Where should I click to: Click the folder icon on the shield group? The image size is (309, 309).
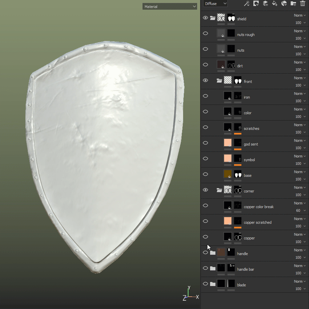[x=213, y=18]
